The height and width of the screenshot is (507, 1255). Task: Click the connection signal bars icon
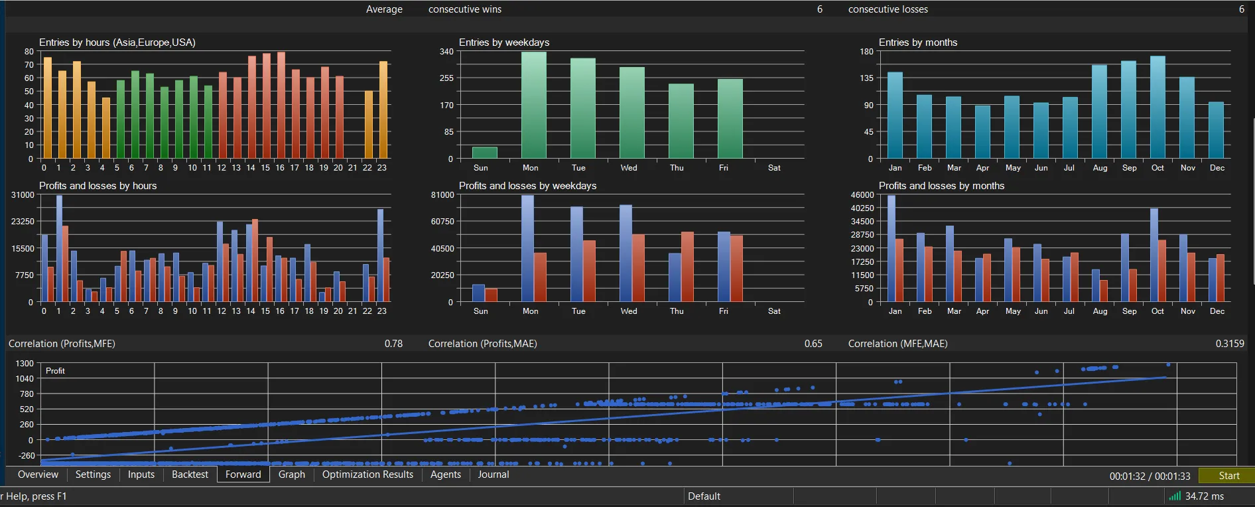[x=1174, y=496]
